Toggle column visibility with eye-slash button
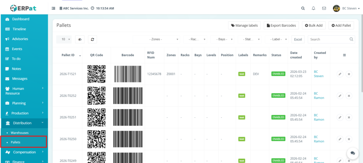 [x=80, y=39]
